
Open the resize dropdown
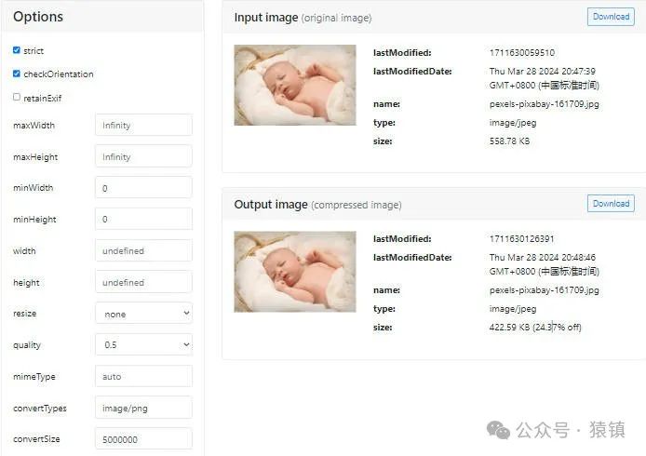143,314
